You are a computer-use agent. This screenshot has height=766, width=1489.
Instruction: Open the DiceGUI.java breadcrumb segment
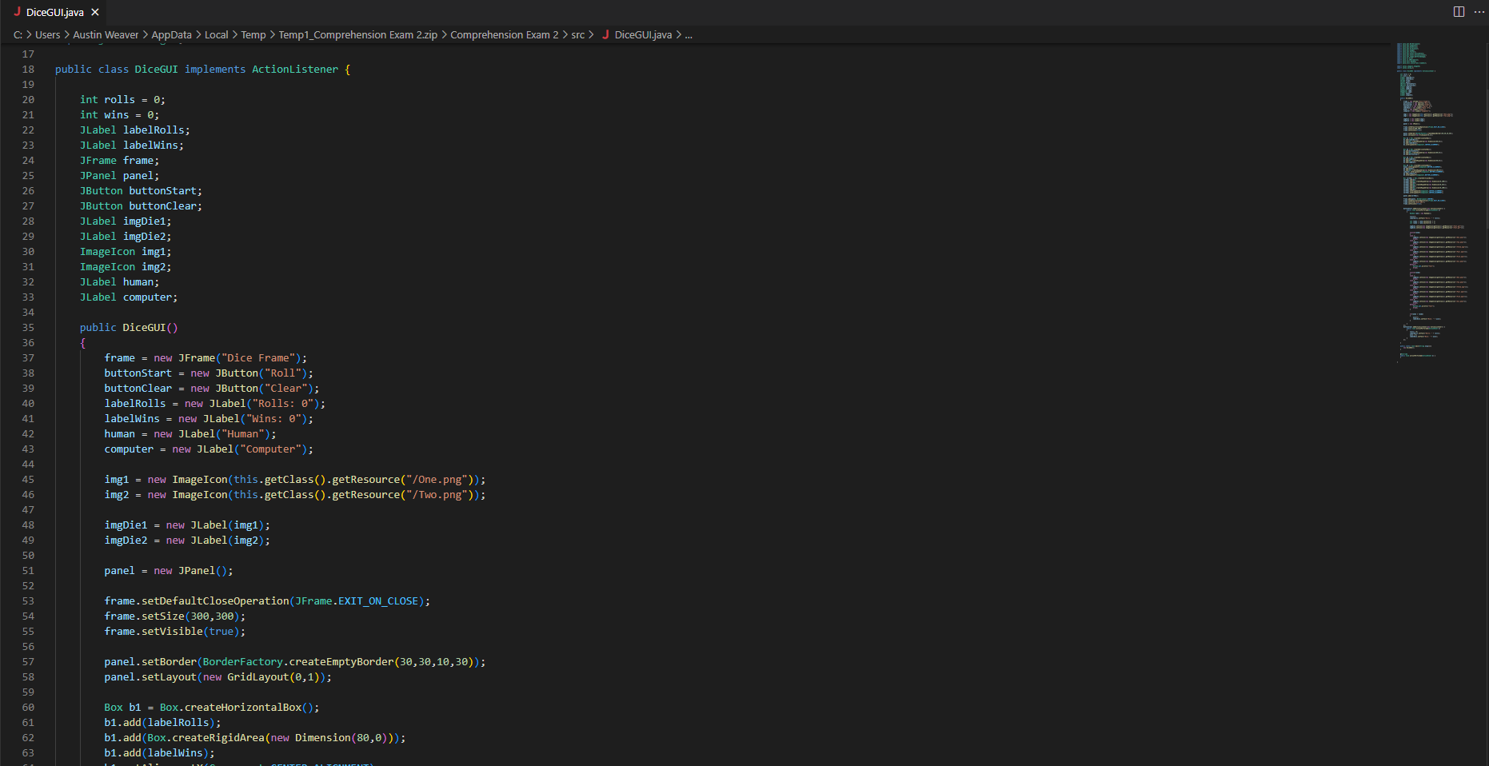pos(643,34)
